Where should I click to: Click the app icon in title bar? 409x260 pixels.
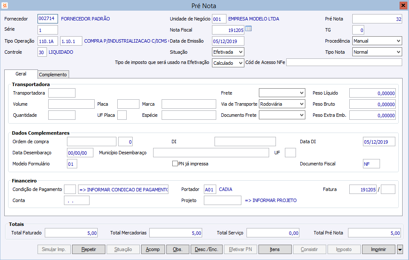pos(5,6)
